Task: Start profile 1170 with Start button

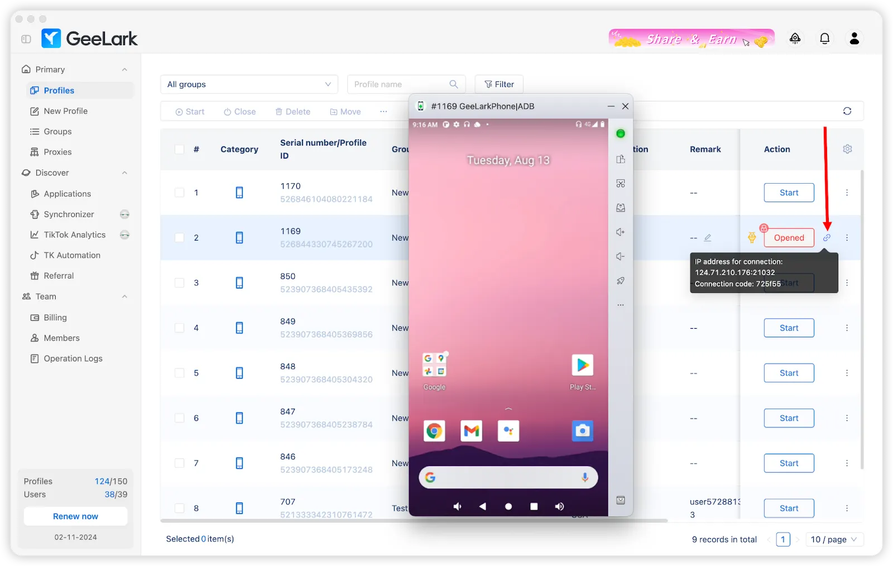Action: [x=789, y=193]
